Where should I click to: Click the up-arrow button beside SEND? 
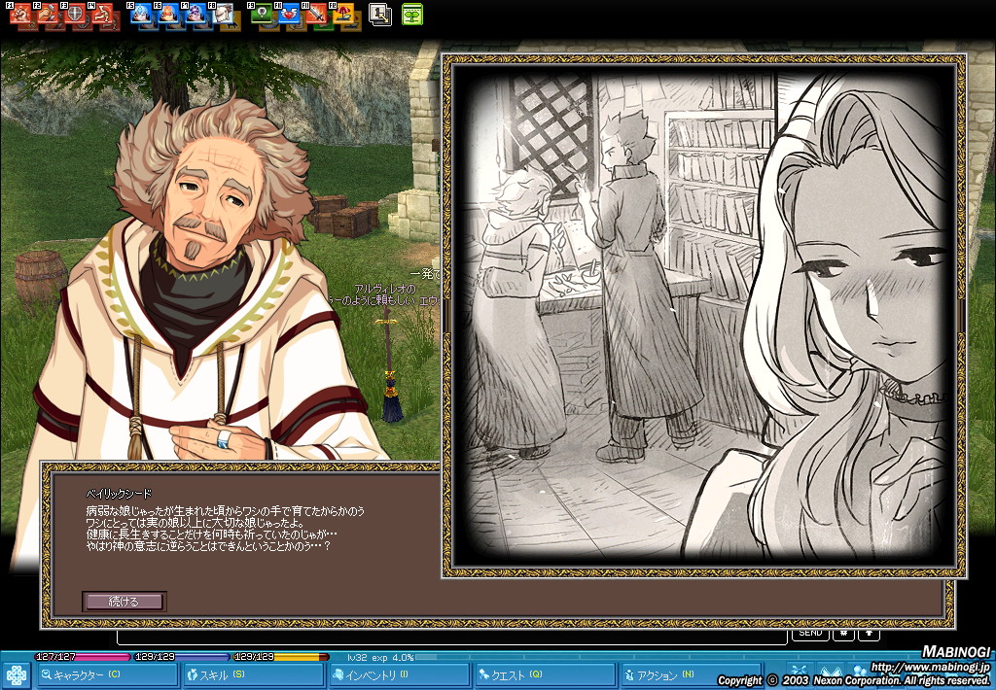pyautogui.click(x=869, y=635)
